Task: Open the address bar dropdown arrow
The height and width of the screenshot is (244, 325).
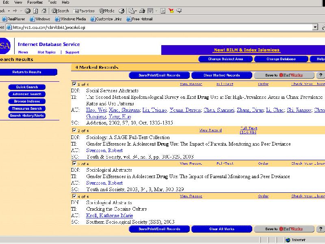Action: pos(315,27)
